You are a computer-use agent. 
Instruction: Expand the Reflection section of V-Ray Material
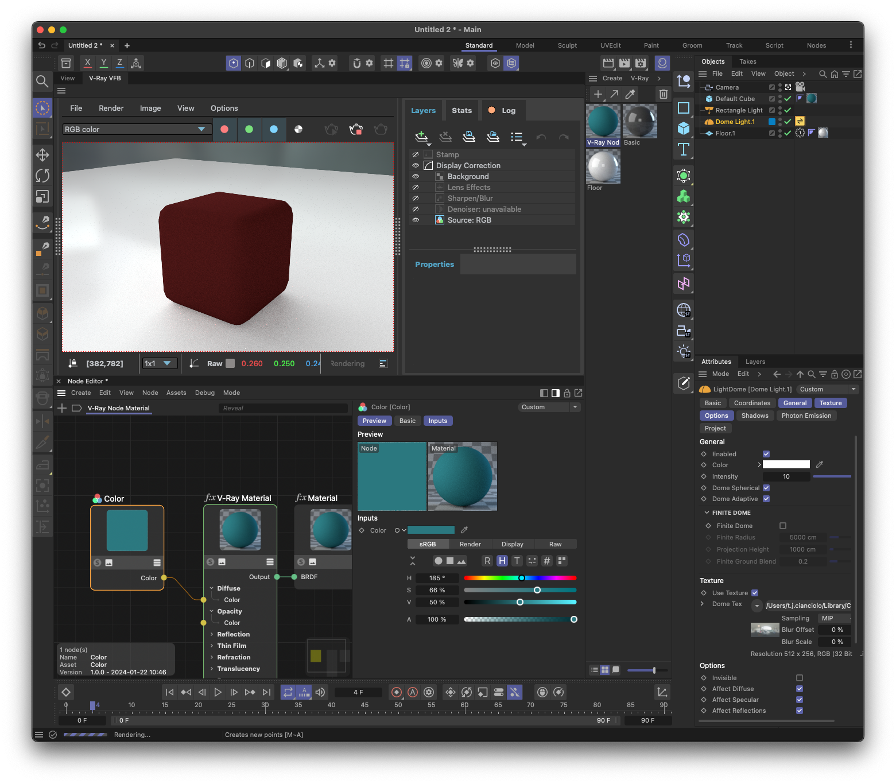pyautogui.click(x=212, y=634)
